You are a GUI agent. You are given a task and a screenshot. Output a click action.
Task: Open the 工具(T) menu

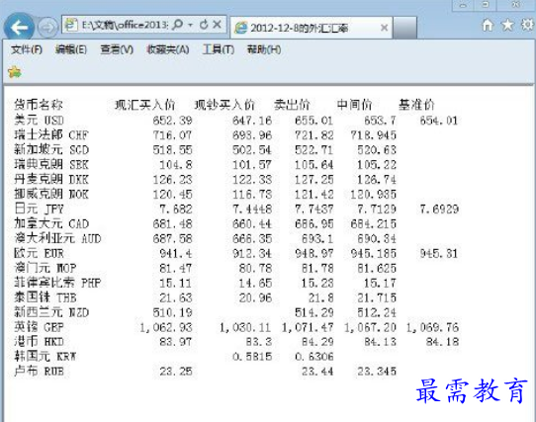click(219, 49)
